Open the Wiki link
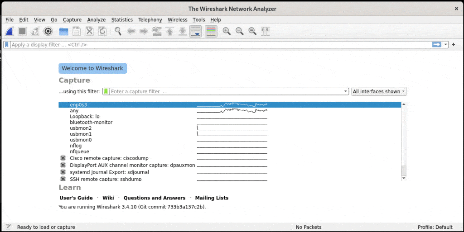Viewport: 464px width, 232px height. click(x=108, y=198)
